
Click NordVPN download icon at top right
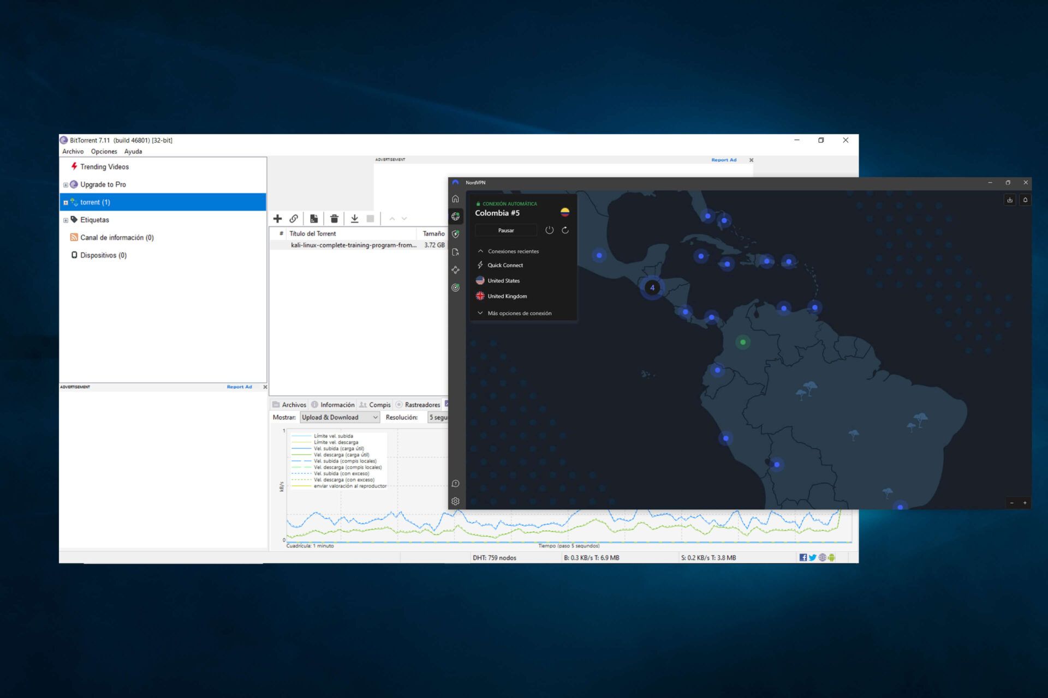coord(1010,200)
